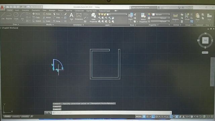Select the Polyline tool
The width and height of the screenshot is (215, 121).
coord(9,16)
